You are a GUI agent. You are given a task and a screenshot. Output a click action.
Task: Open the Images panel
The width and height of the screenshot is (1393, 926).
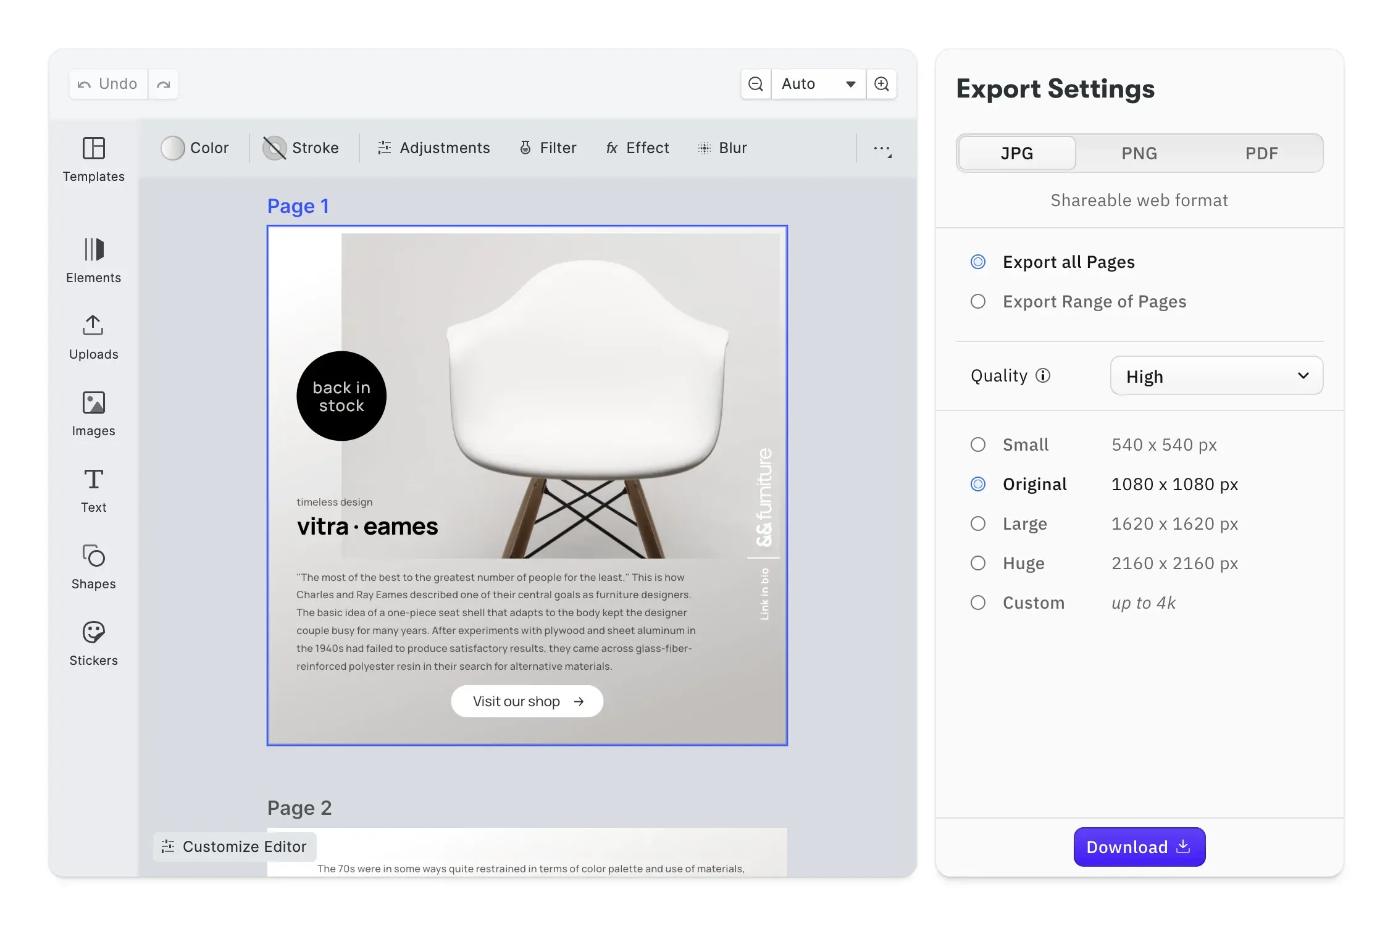93,414
